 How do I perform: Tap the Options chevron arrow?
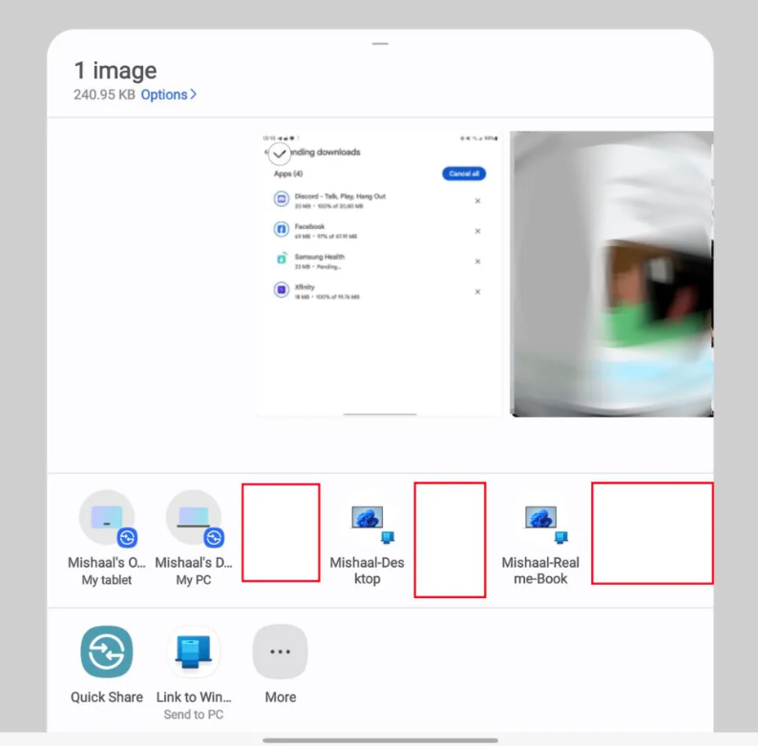(193, 94)
